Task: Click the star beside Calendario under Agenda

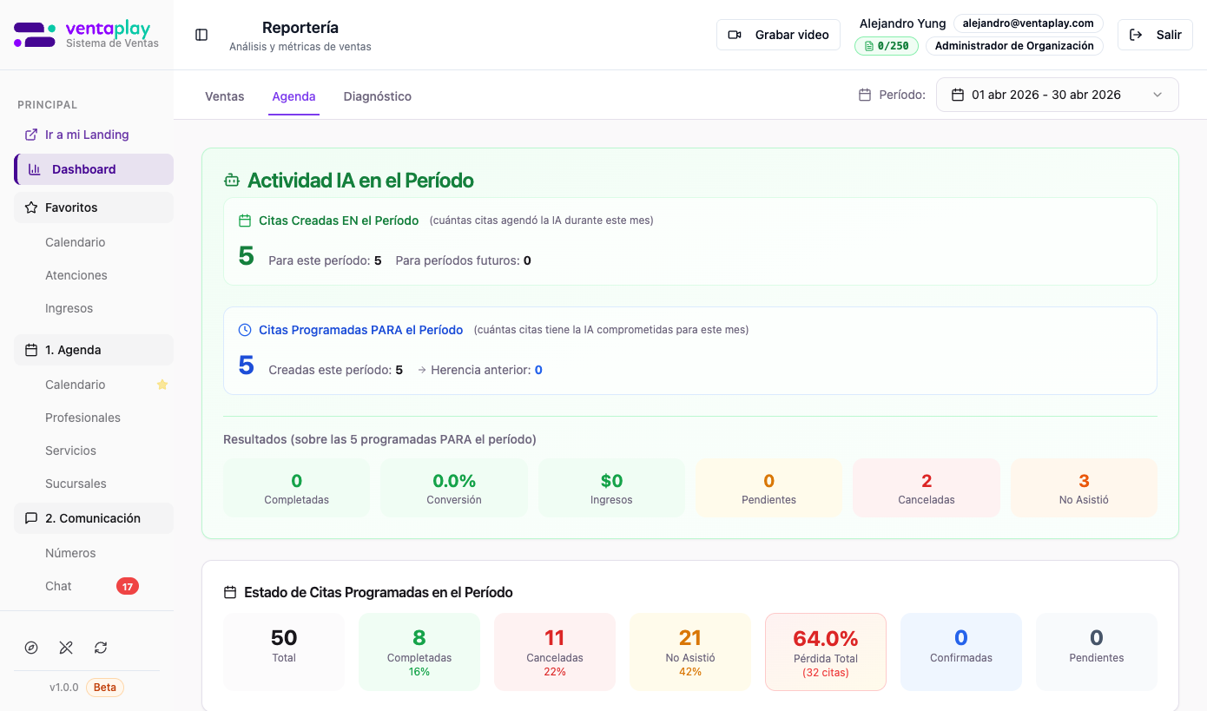Action: [162, 385]
